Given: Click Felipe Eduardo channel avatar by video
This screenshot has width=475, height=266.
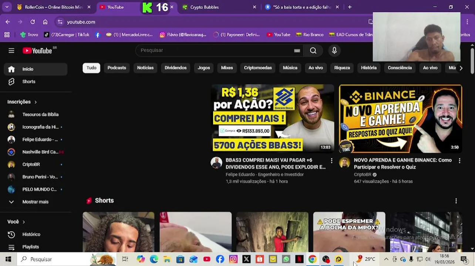Looking at the screenshot, I should coord(216,163).
